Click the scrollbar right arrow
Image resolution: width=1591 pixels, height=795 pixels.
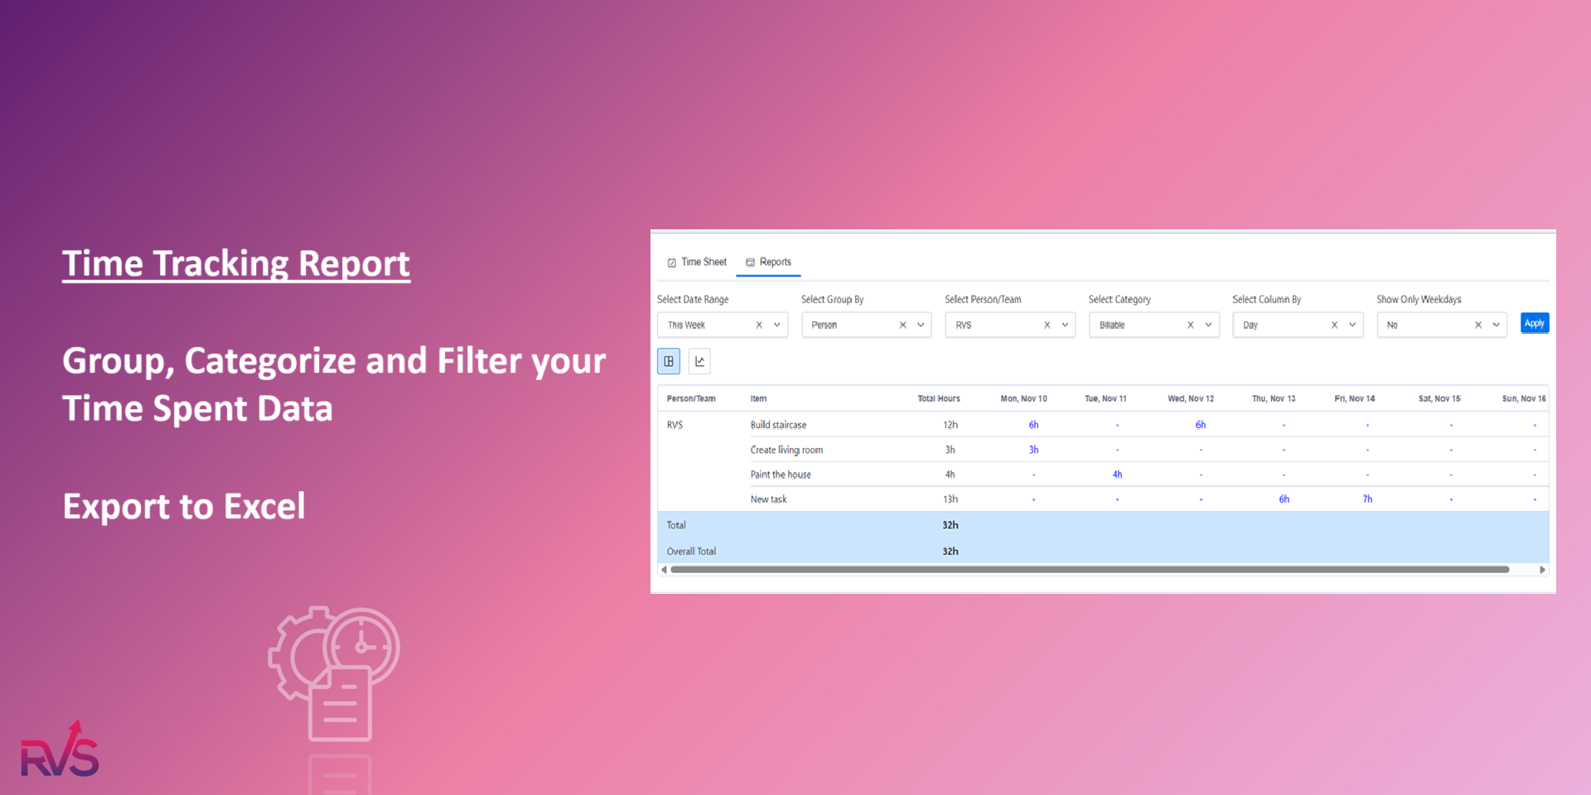click(x=1542, y=570)
